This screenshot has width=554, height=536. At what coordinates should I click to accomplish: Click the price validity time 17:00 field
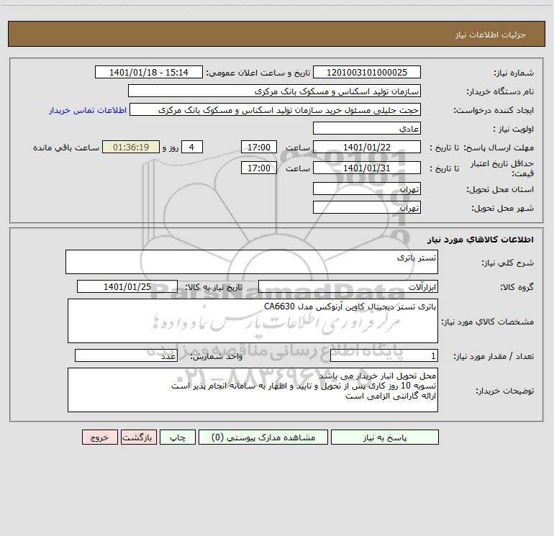(258, 168)
